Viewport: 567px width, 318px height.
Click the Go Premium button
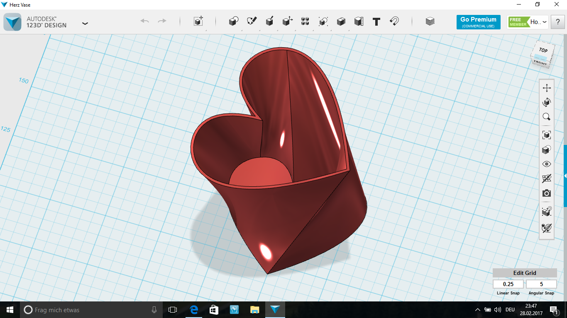click(478, 22)
